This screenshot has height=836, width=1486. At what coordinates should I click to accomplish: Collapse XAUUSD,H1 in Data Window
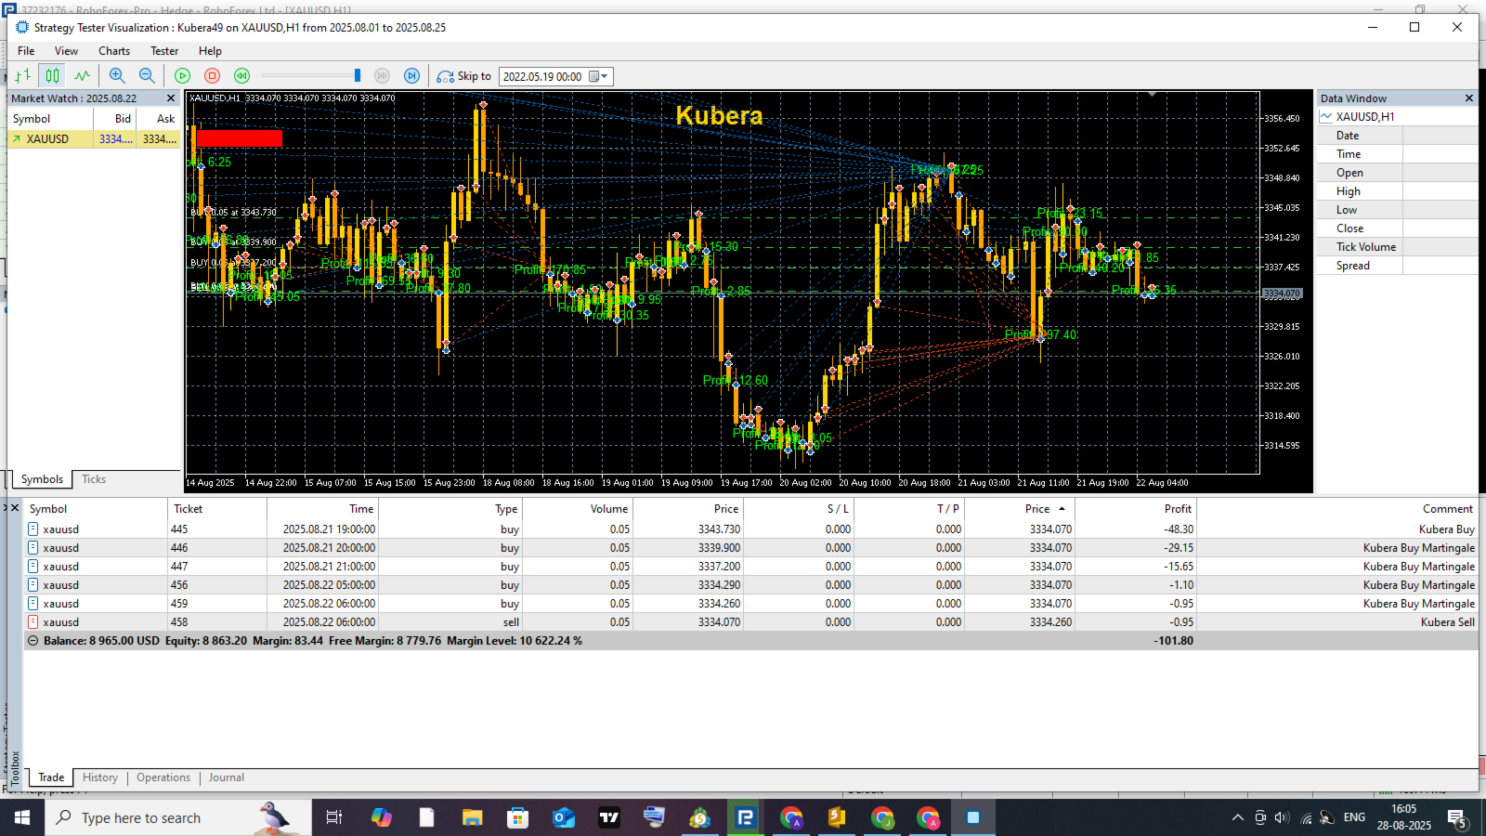click(x=1326, y=116)
